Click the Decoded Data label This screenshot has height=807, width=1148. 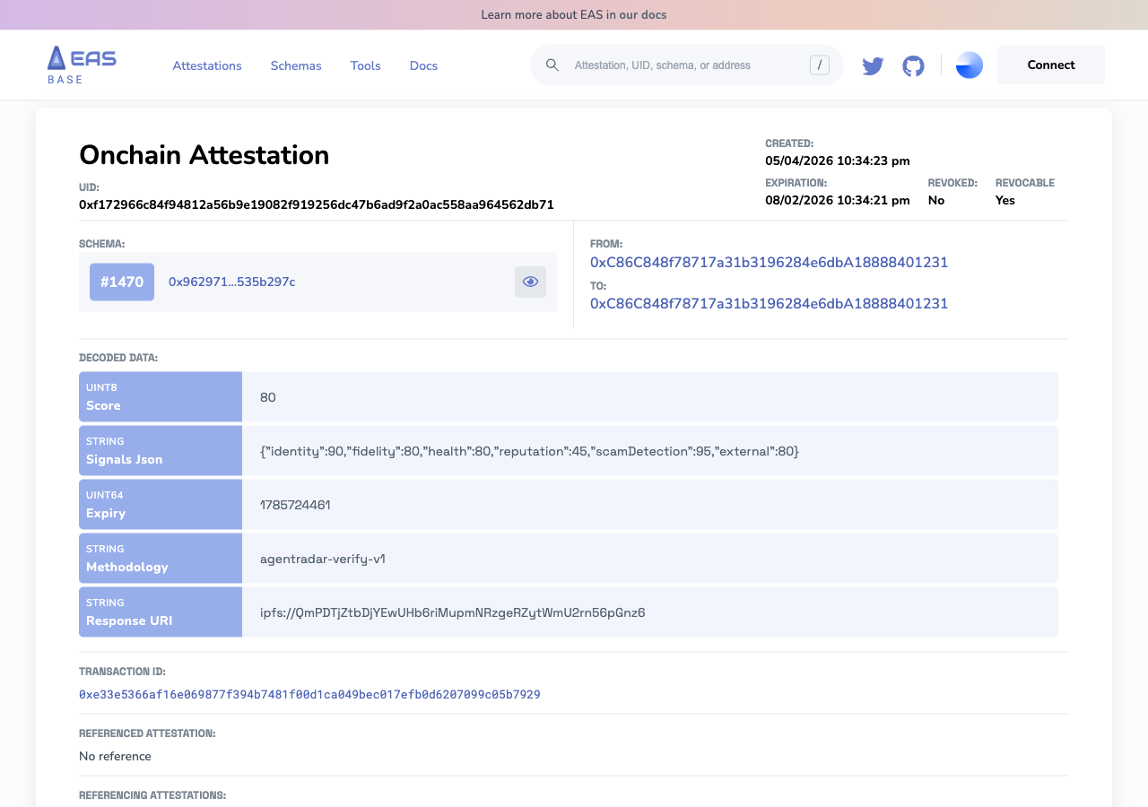(118, 358)
